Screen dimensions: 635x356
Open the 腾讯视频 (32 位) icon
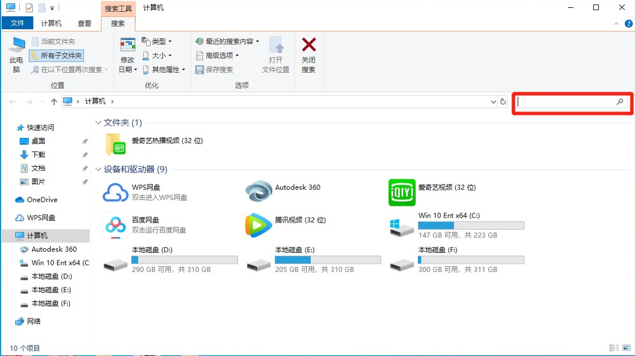(259, 225)
